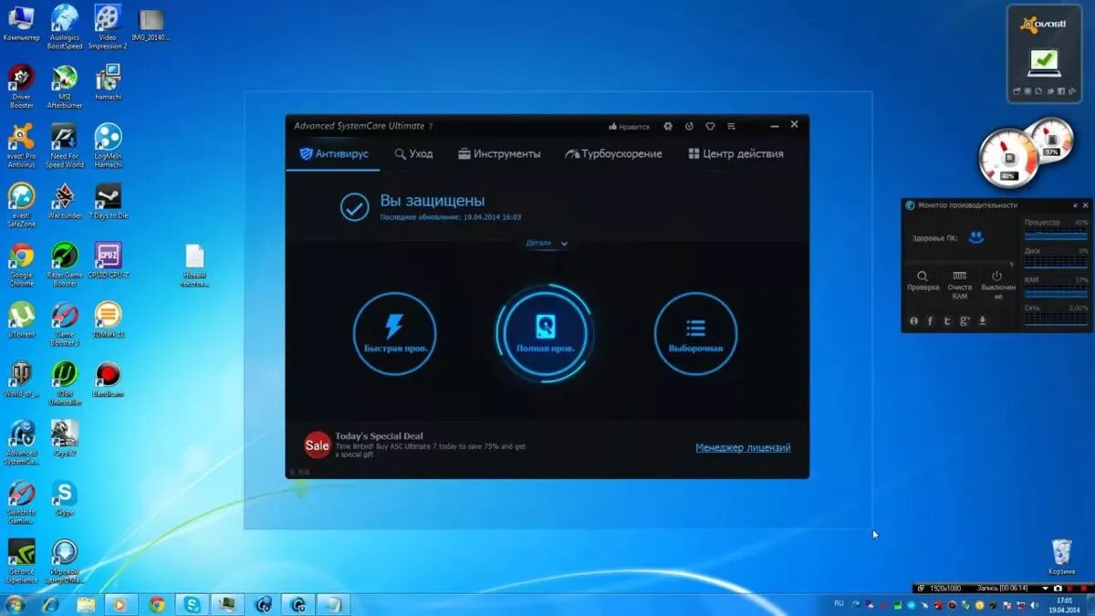1095x616 pixels.
Task: Open Компьютер desktop icon
Action: click(x=21, y=23)
